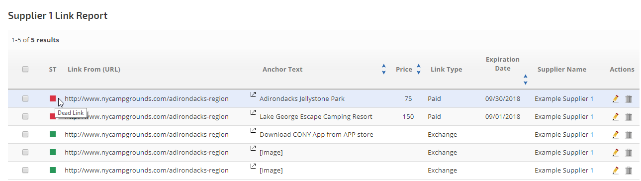
Task: Open the nycampgrounds URL in the third row
Action: [147, 135]
